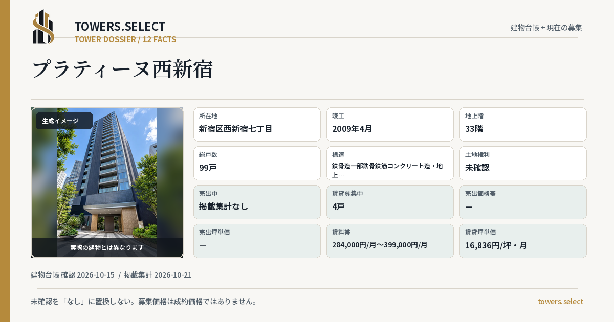The width and height of the screenshot is (614, 322).
Task: Open the generated building image thumbnail
Action: (107, 182)
